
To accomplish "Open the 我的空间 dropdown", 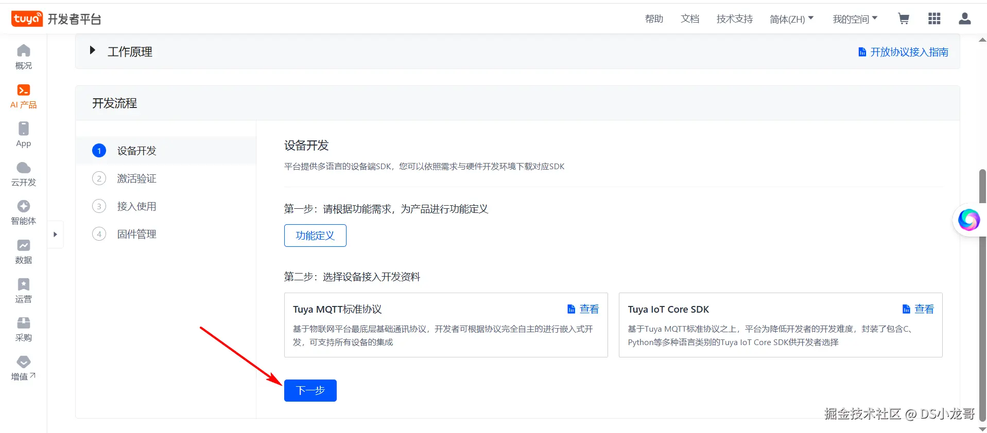I will 855,19.
